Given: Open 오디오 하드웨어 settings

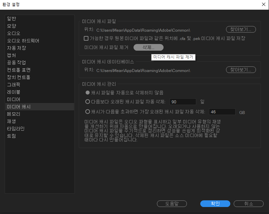Looking at the screenshot, I should (x=40, y=41).
